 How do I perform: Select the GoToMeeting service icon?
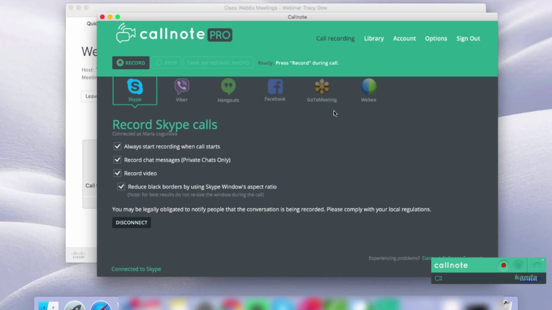pos(322,90)
